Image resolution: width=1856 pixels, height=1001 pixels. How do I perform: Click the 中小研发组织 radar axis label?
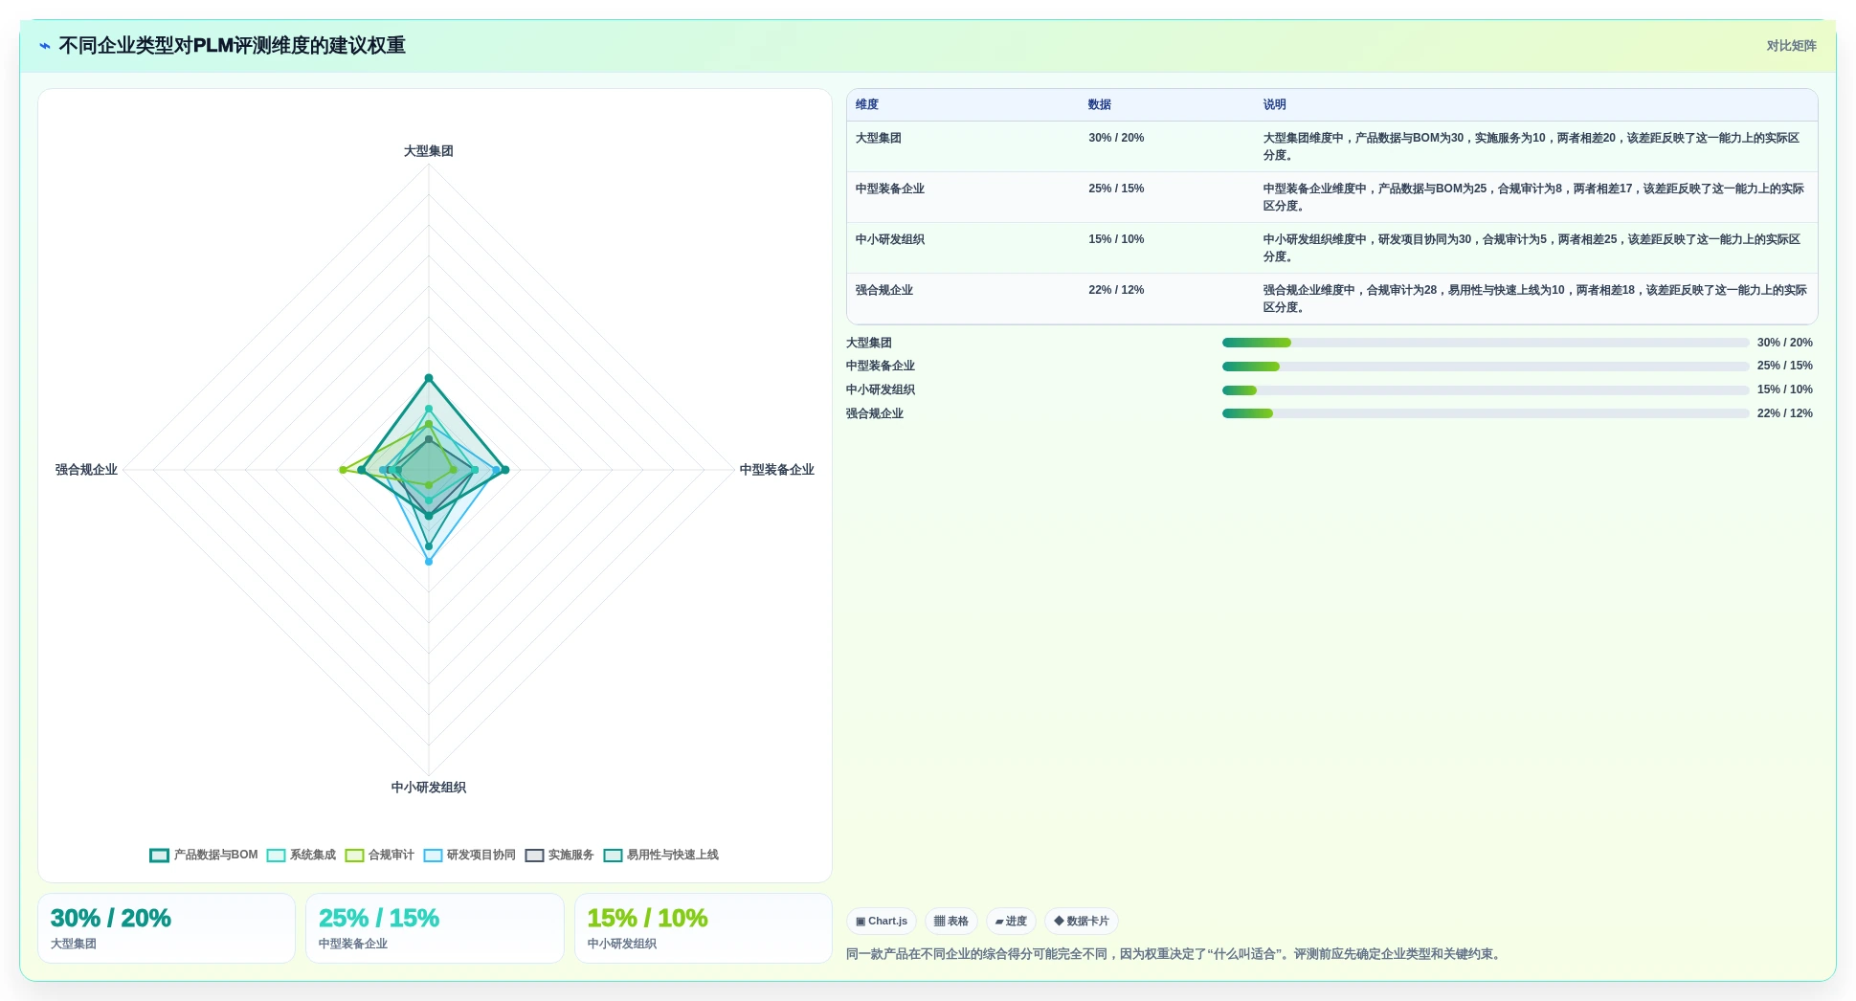coord(428,788)
